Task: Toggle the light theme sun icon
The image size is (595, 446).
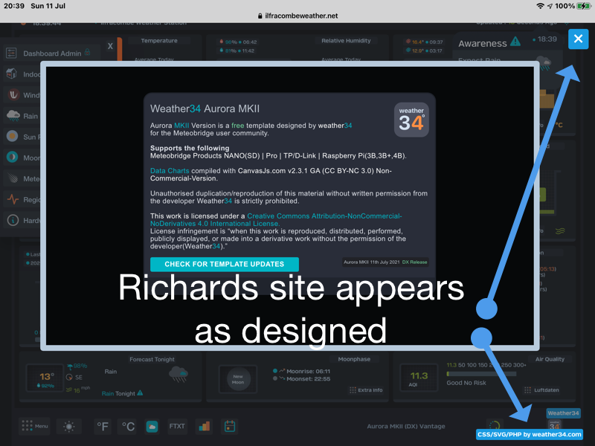Action: (68, 426)
